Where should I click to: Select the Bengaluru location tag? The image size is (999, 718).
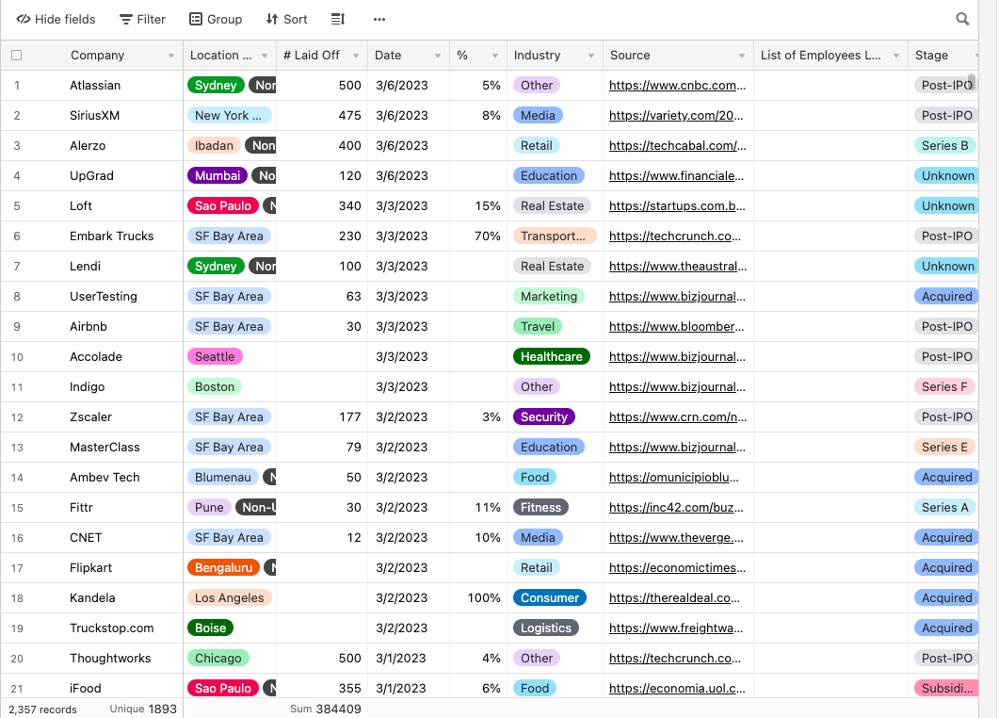point(224,568)
